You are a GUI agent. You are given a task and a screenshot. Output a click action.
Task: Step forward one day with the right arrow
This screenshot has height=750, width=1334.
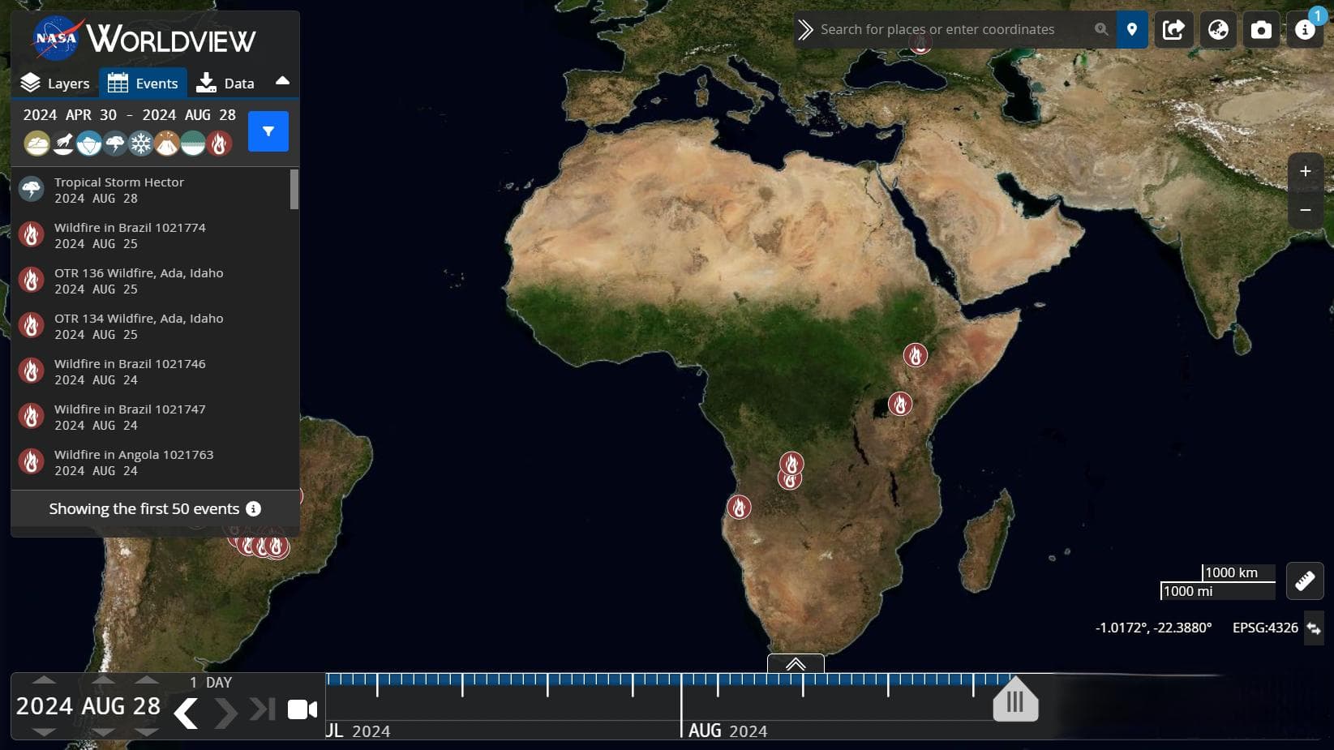225,714
